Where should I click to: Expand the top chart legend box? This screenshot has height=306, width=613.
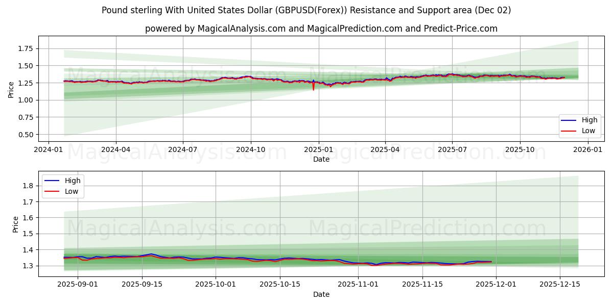click(x=579, y=125)
